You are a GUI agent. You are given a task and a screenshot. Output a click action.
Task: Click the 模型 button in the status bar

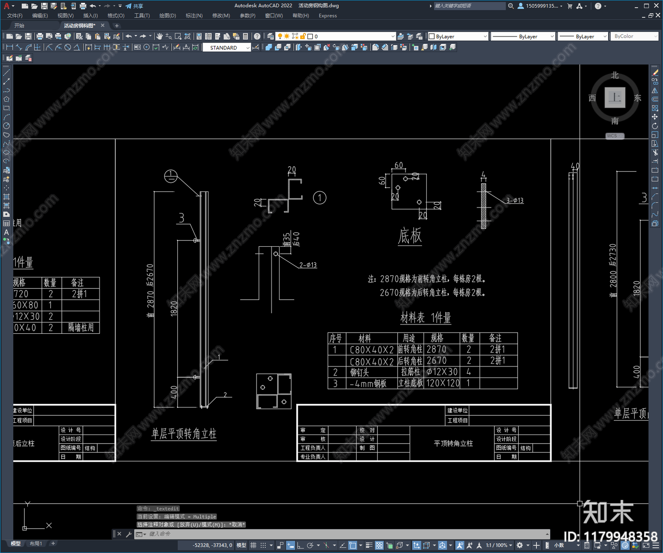(241, 545)
